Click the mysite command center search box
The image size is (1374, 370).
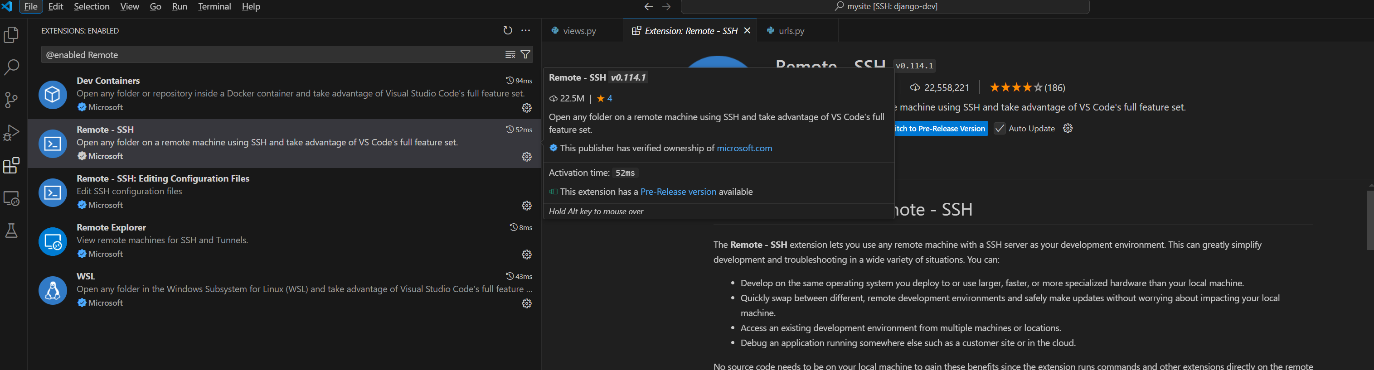point(885,6)
